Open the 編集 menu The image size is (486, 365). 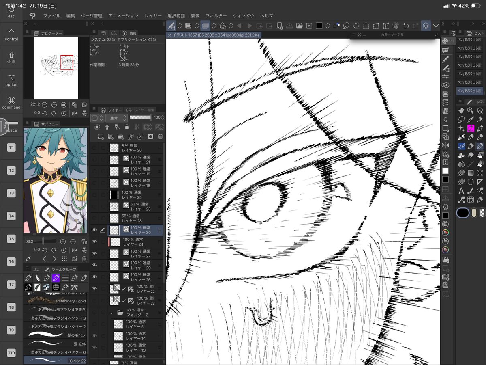click(71, 15)
